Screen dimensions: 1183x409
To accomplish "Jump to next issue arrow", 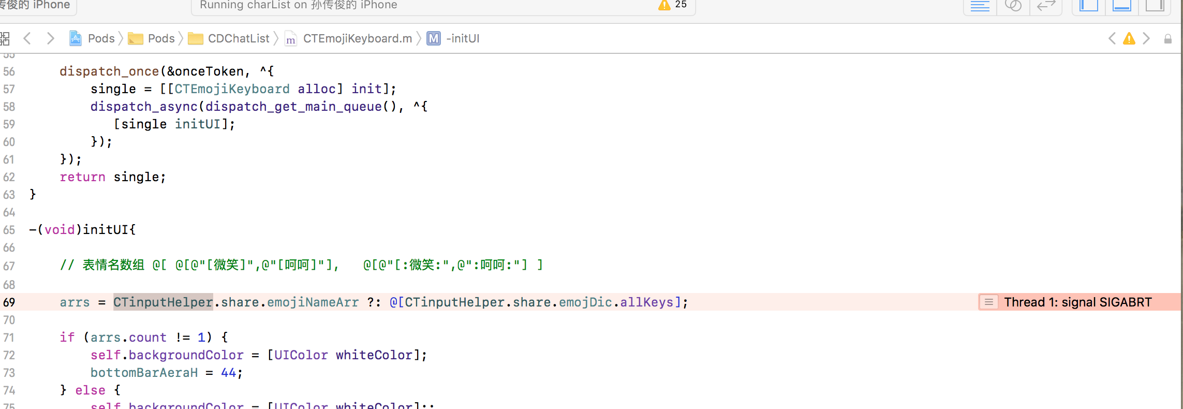I will pyautogui.click(x=1146, y=38).
